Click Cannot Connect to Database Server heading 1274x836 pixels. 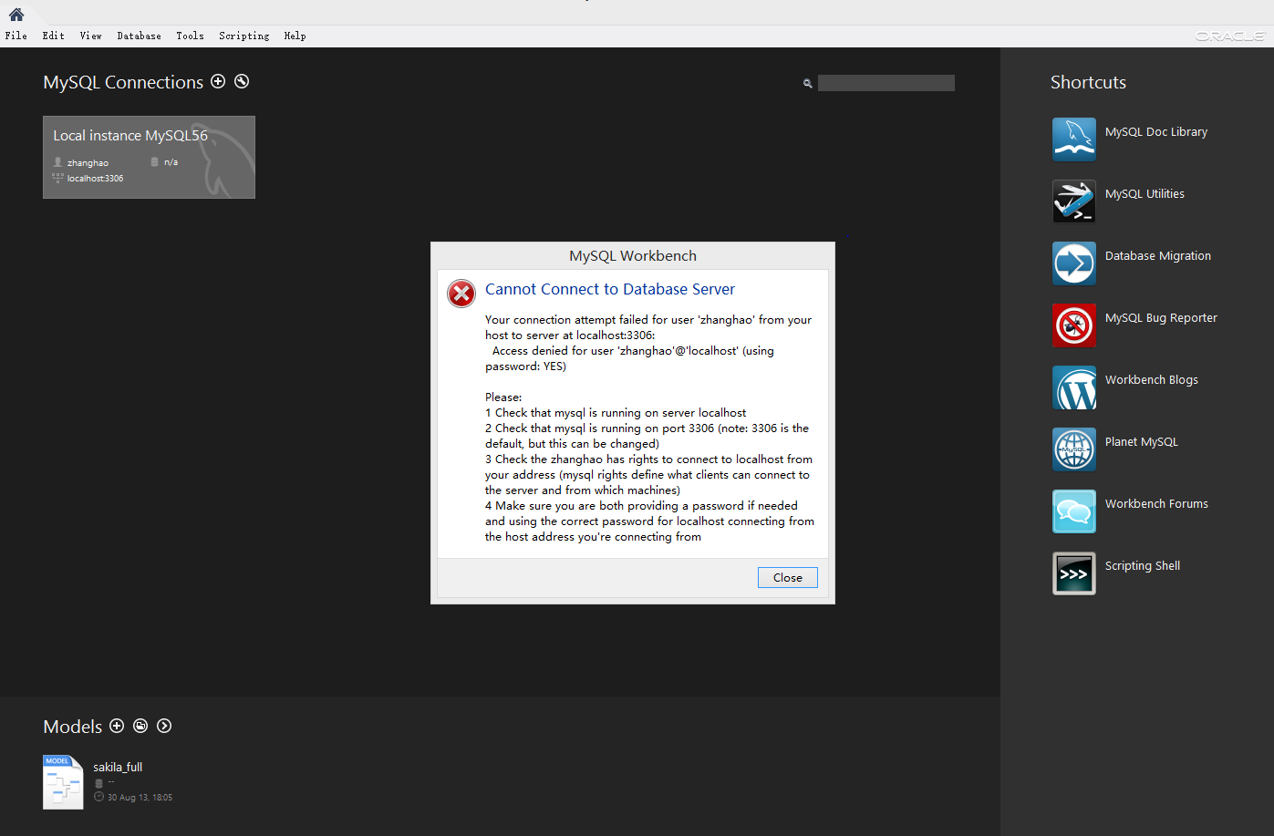610,289
